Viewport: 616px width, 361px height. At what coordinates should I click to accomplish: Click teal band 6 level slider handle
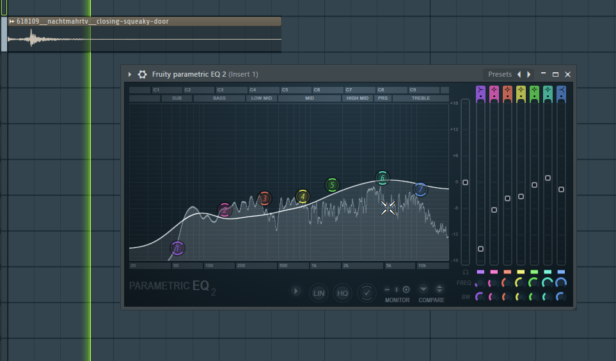click(x=548, y=178)
